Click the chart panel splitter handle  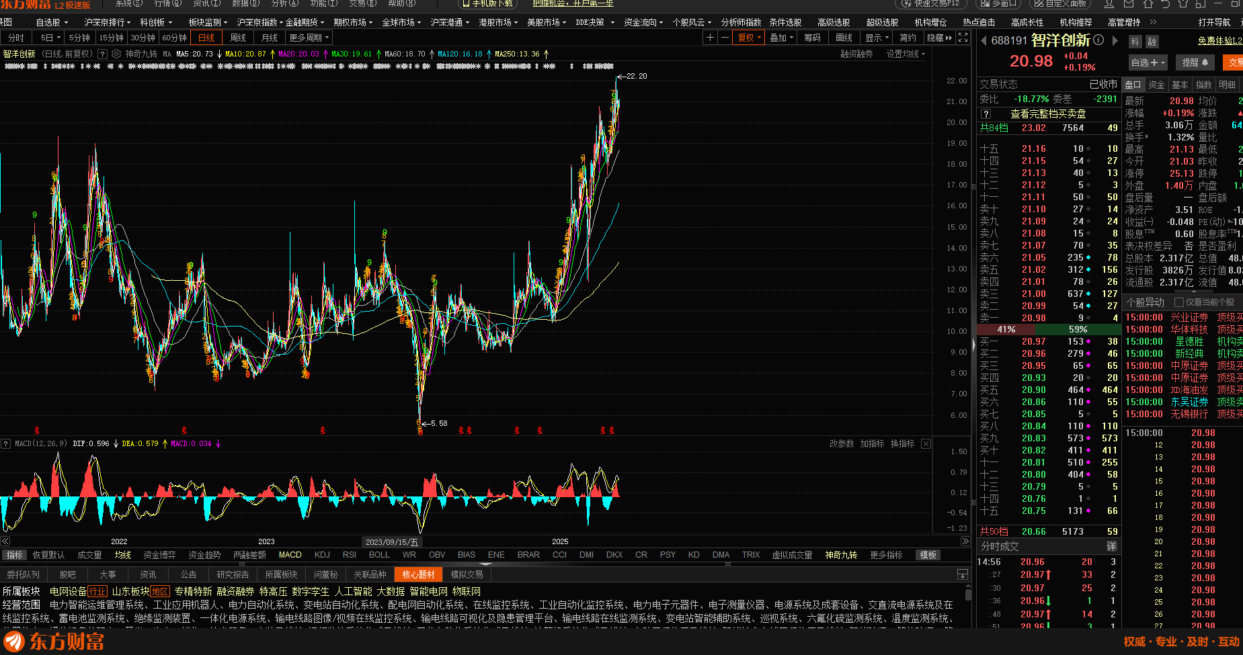[x=973, y=345]
